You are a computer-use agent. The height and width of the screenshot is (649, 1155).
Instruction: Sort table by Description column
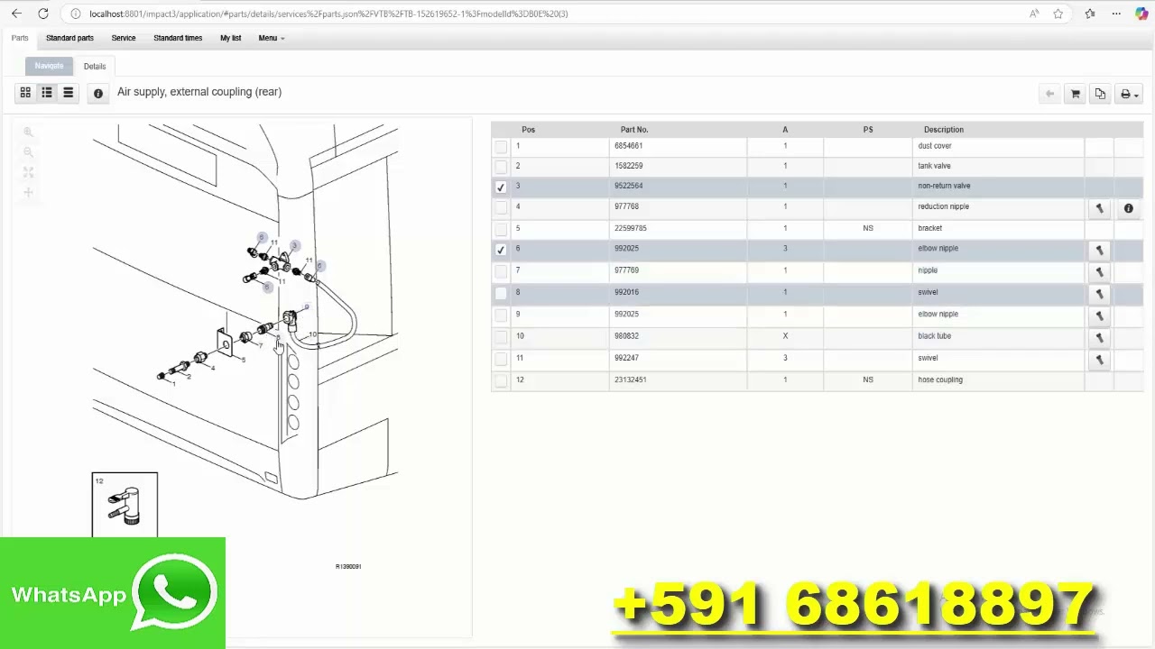pyautogui.click(x=944, y=130)
